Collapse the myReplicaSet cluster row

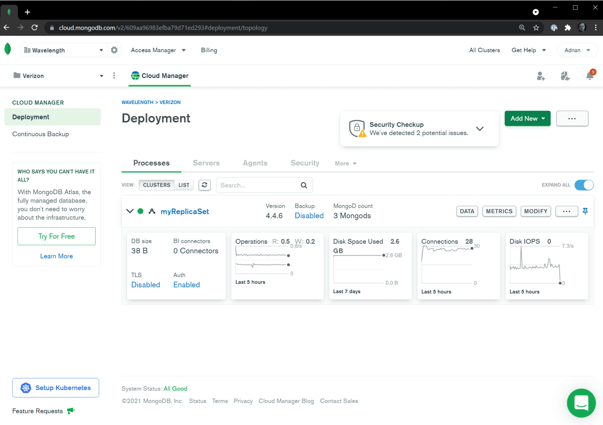tap(130, 211)
